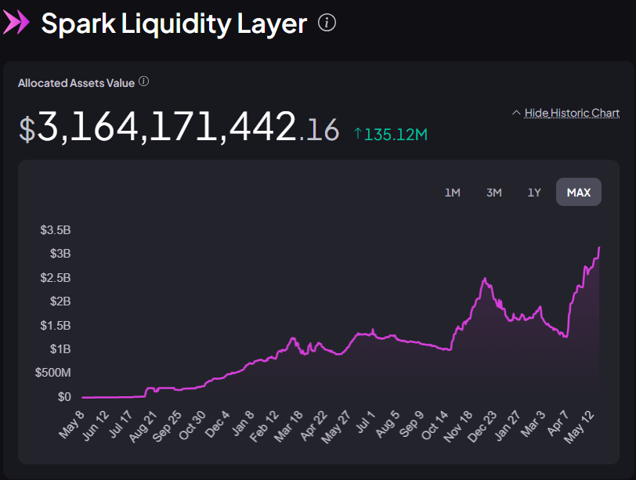The width and height of the screenshot is (636, 480).
Task: Switch chart to 3M range
Action: [493, 192]
